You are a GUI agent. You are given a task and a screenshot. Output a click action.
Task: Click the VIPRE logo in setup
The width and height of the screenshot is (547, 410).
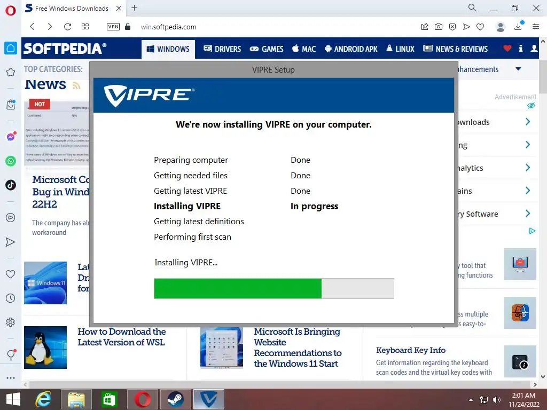(x=149, y=95)
